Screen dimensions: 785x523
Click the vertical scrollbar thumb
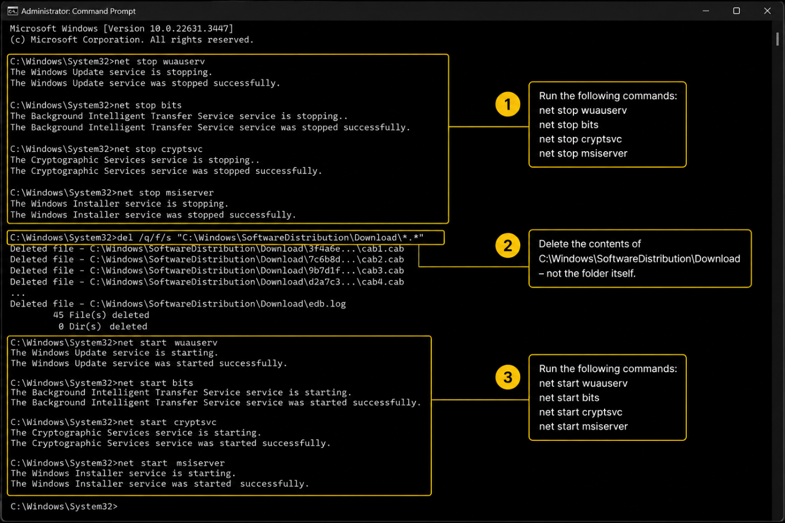click(x=777, y=39)
